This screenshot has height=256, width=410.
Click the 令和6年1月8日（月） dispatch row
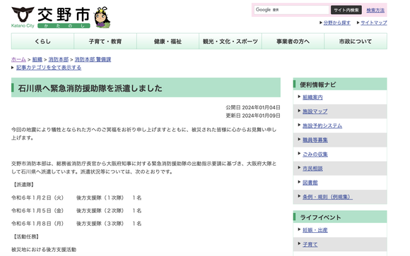click(76, 224)
